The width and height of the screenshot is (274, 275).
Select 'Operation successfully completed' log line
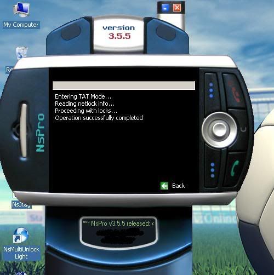(x=99, y=118)
